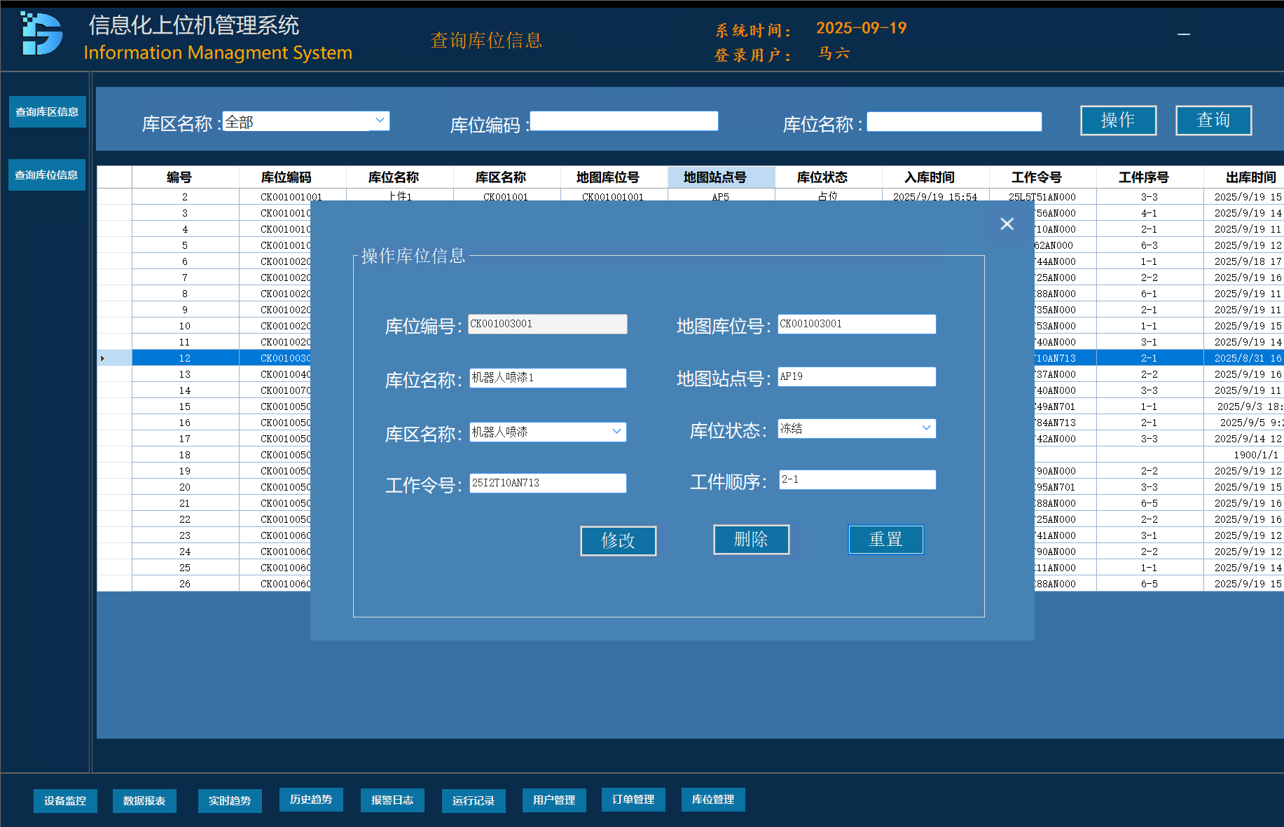Click the 1900/1/1 出库时间 cell
Viewport: 1284px width, 827px height.
(1244, 455)
